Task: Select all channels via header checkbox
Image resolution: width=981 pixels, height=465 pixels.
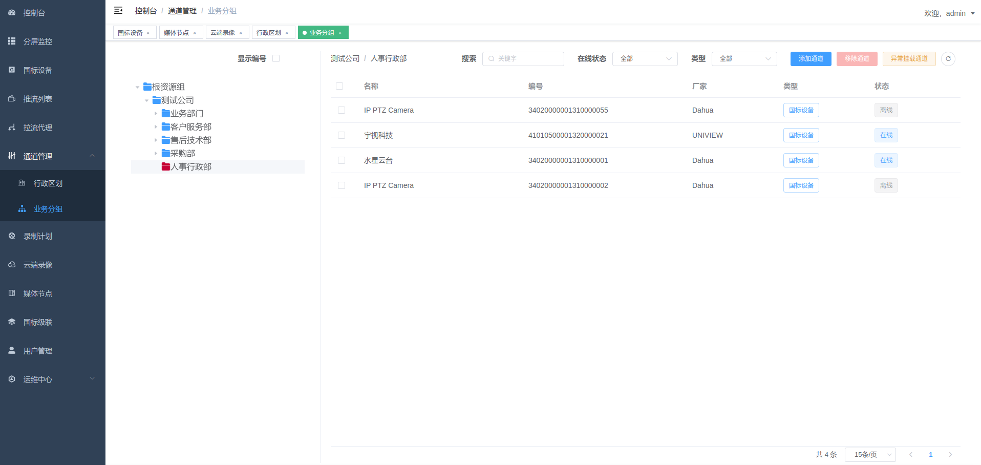Action: (x=339, y=86)
